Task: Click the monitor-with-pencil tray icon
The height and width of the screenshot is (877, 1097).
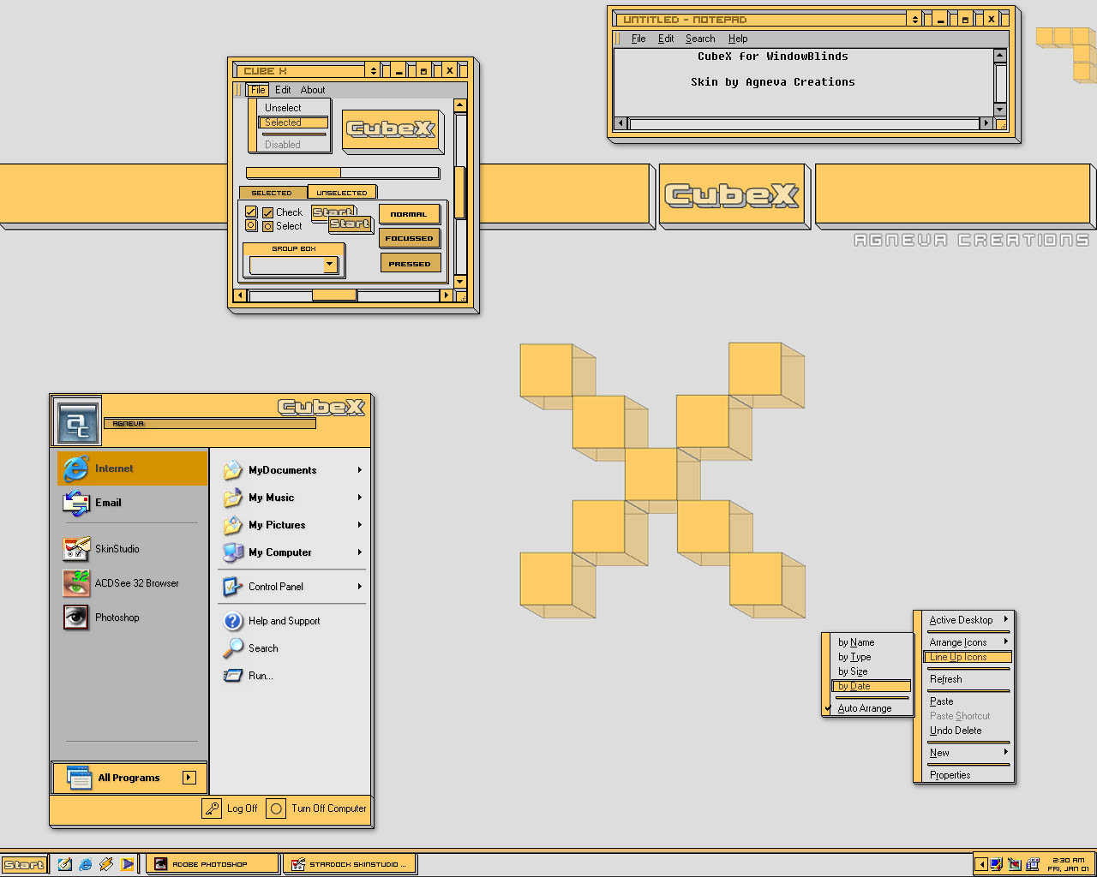Action: pyautogui.click(x=997, y=864)
